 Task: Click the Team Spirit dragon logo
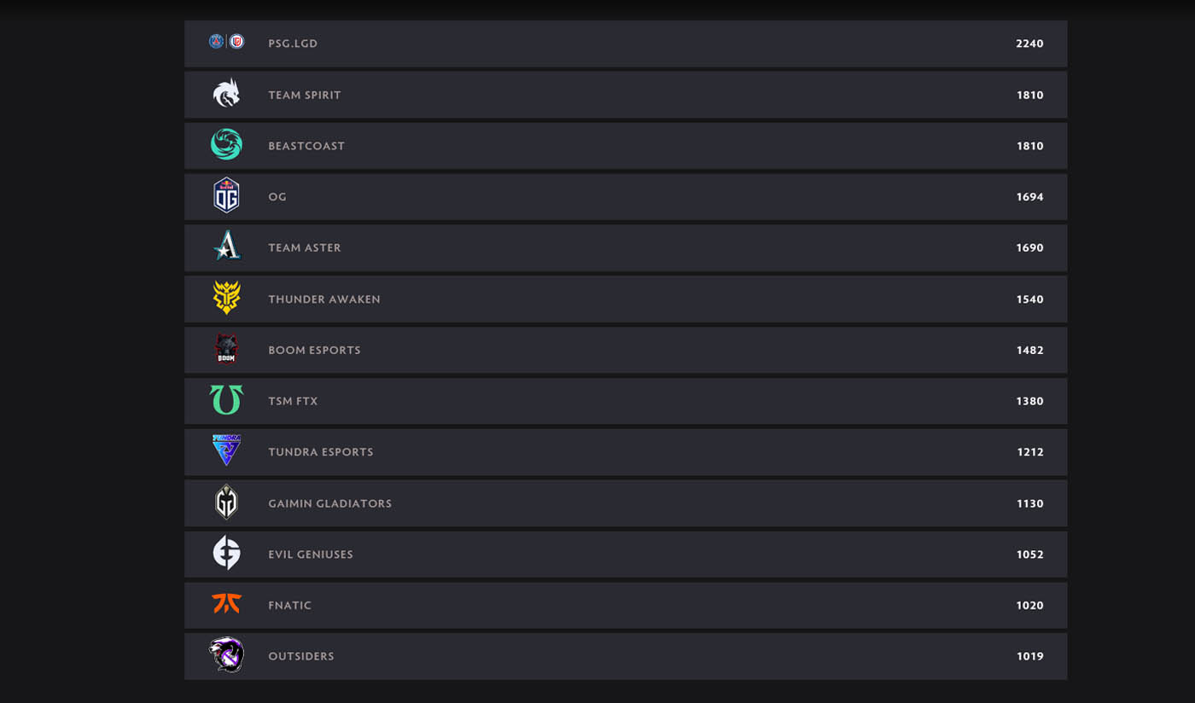click(x=226, y=94)
